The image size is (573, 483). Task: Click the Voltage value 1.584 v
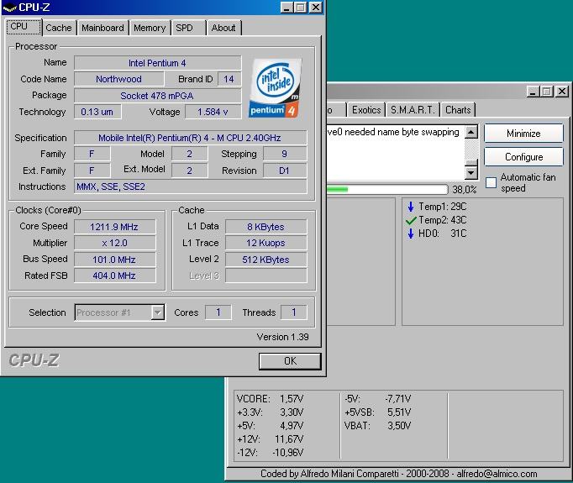pos(213,112)
